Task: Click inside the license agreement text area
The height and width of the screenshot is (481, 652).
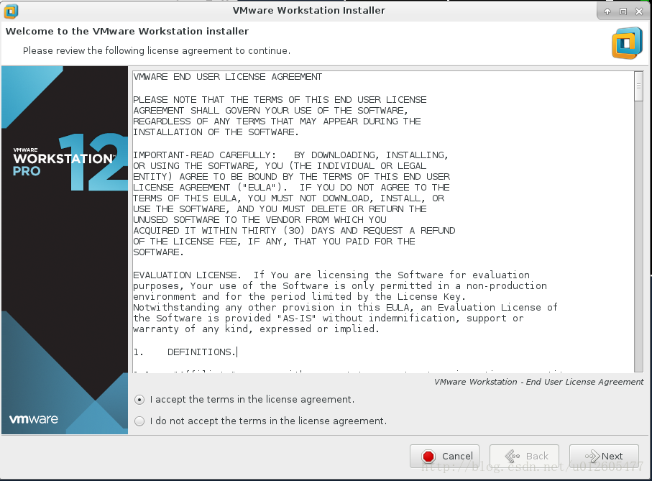Action: click(383, 222)
